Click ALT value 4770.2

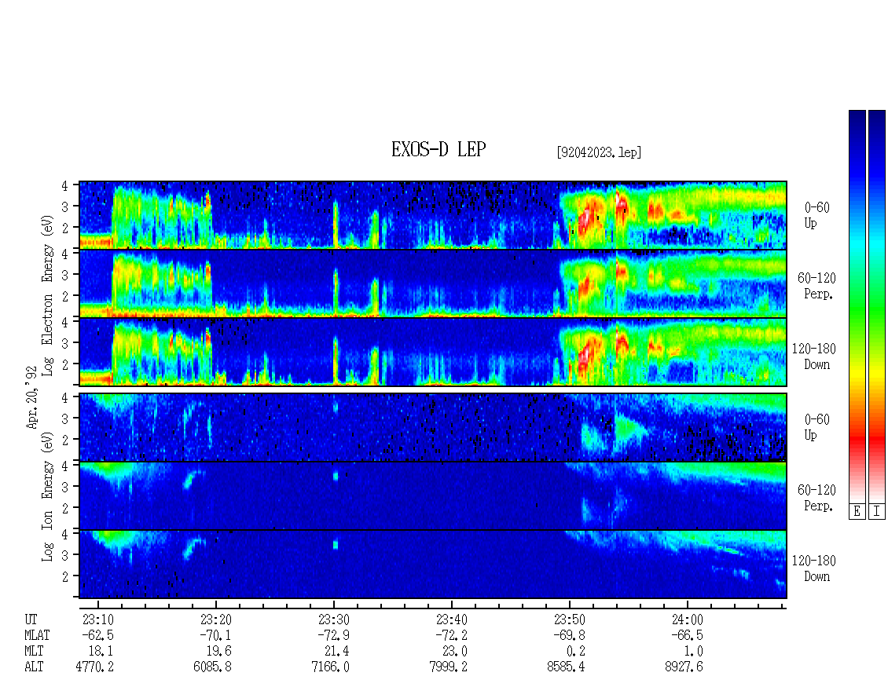[94, 667]
